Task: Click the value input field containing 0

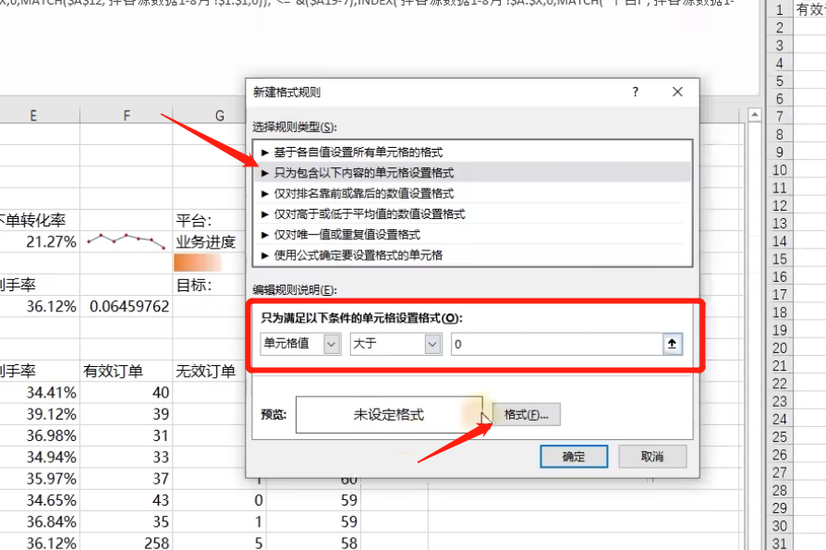Action: [557, 344]
